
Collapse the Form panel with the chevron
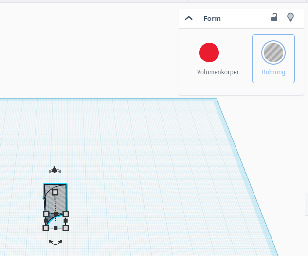click(189, 19)
